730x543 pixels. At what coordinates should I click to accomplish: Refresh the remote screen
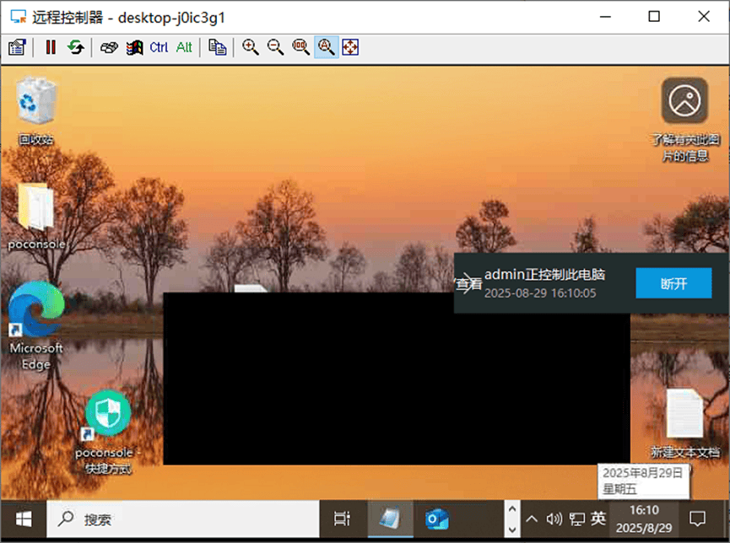(x=75, y=47)
